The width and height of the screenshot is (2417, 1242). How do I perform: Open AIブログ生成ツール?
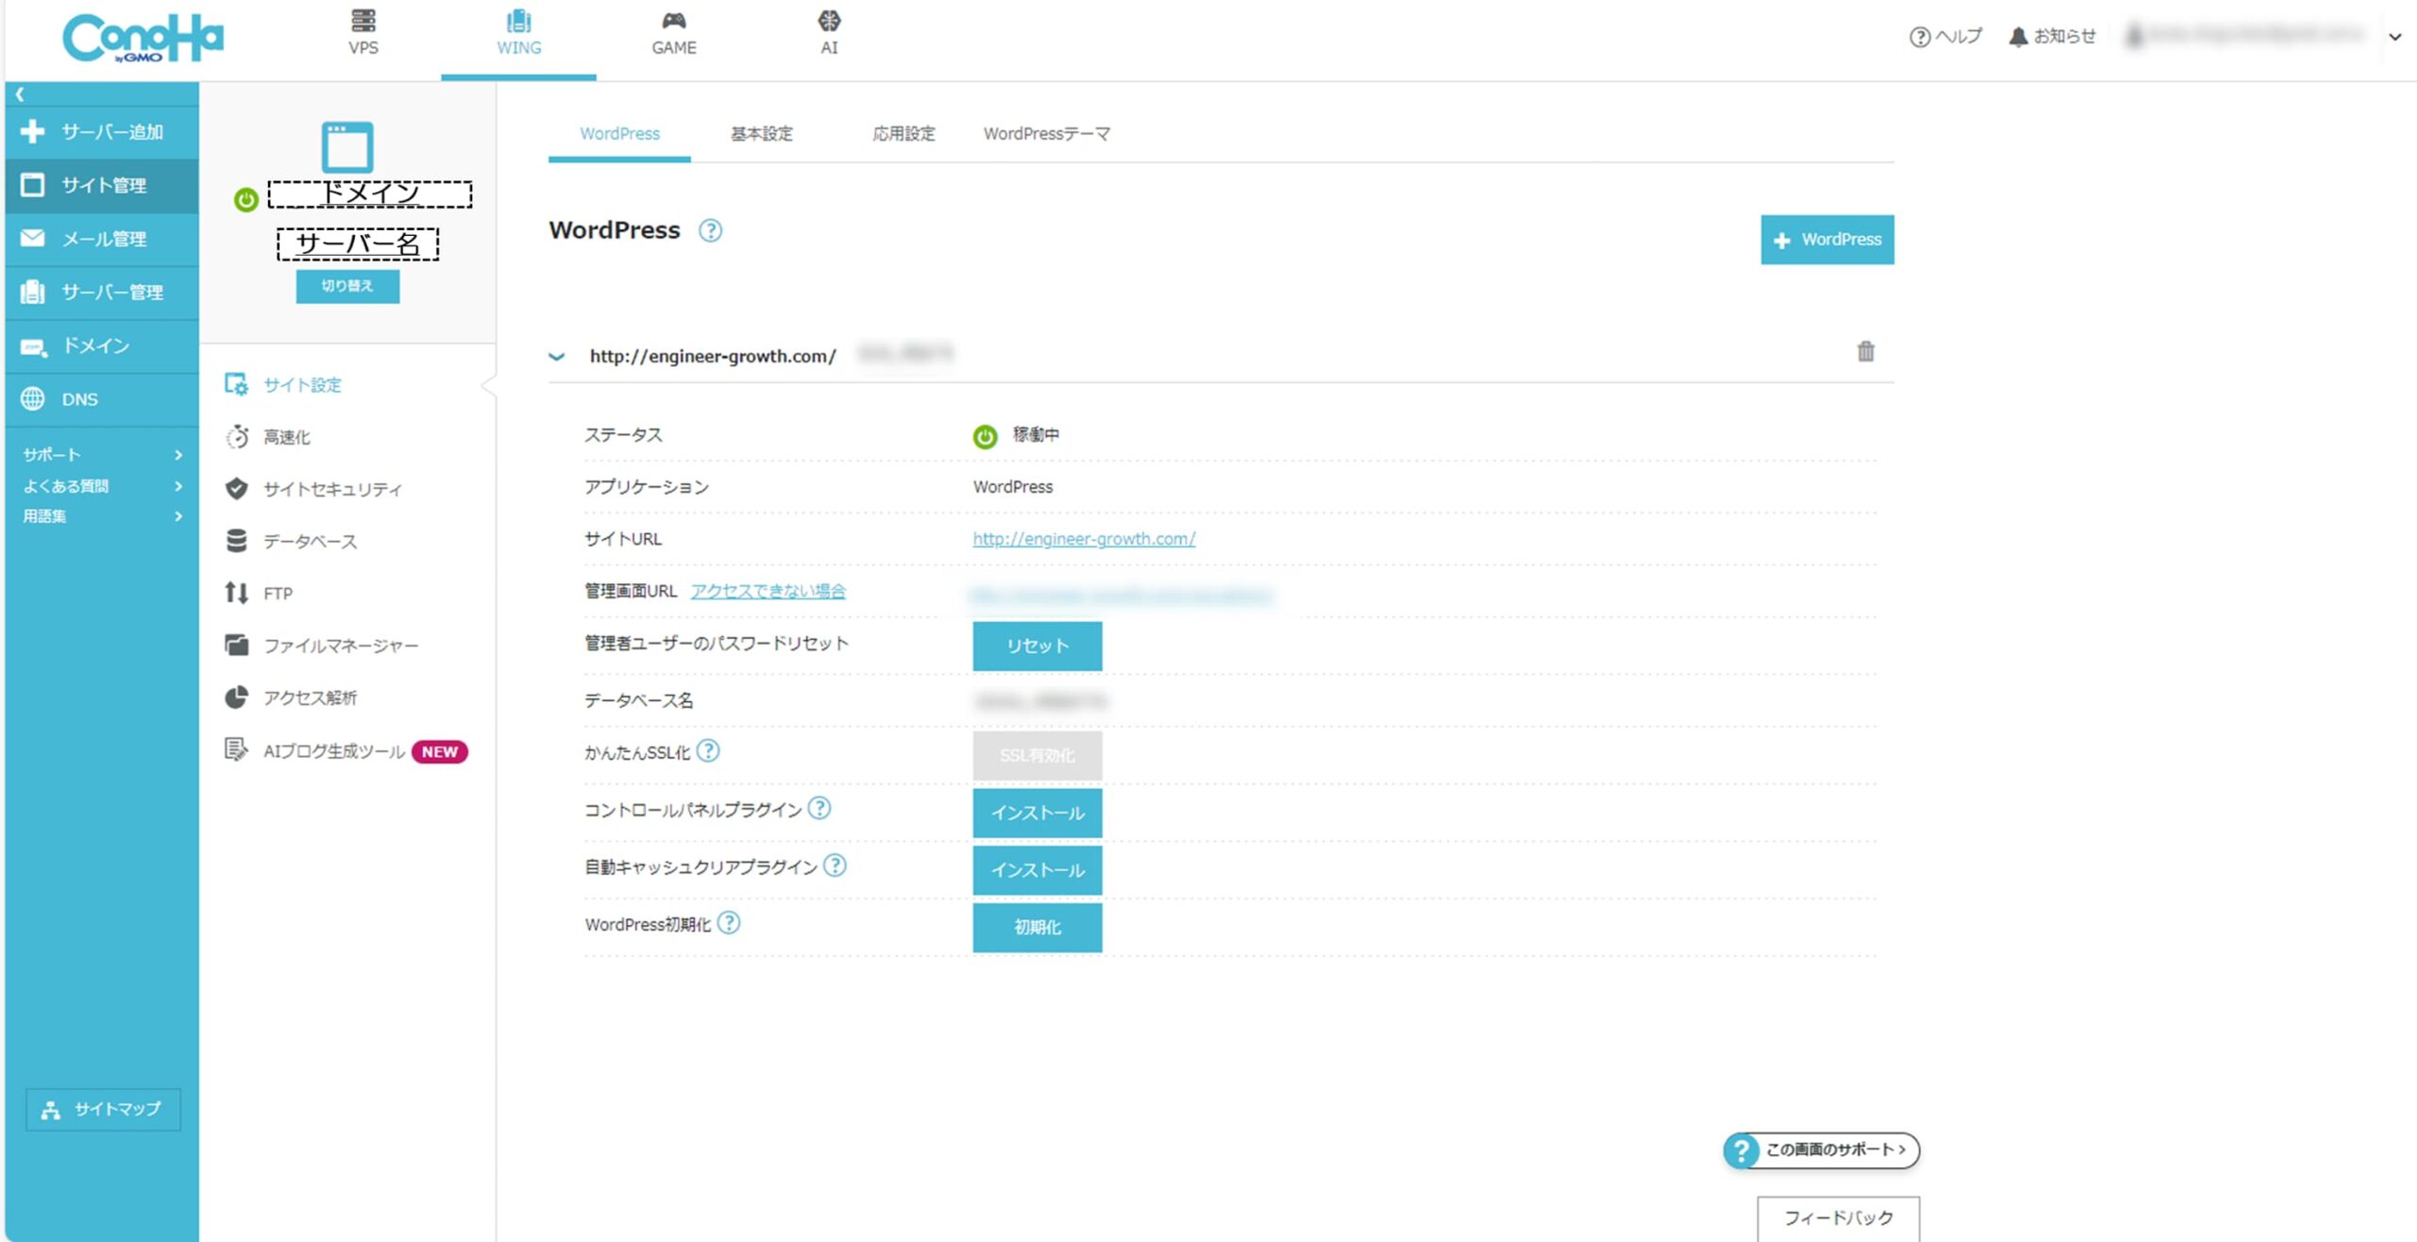[314, 751]
